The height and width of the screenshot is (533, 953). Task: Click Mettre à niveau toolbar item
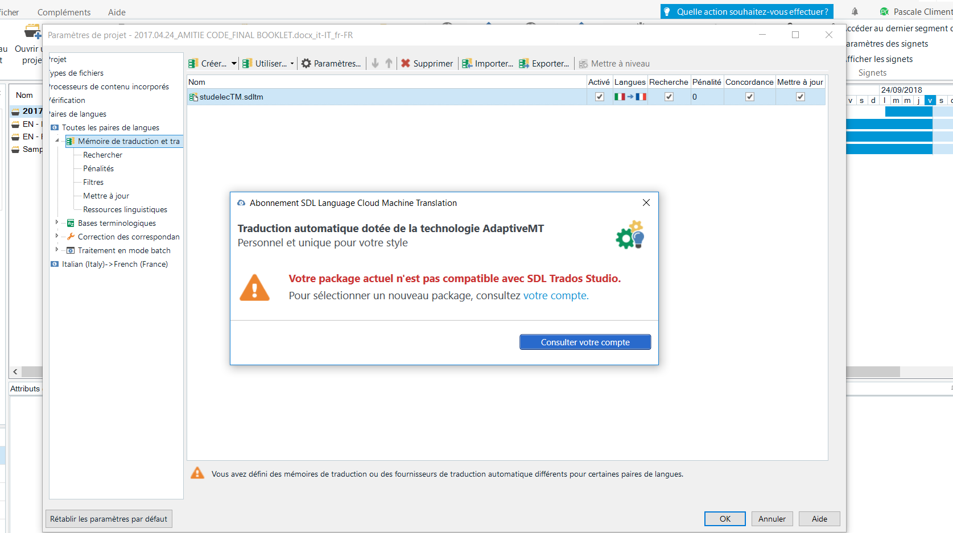(x=614, y=64)
